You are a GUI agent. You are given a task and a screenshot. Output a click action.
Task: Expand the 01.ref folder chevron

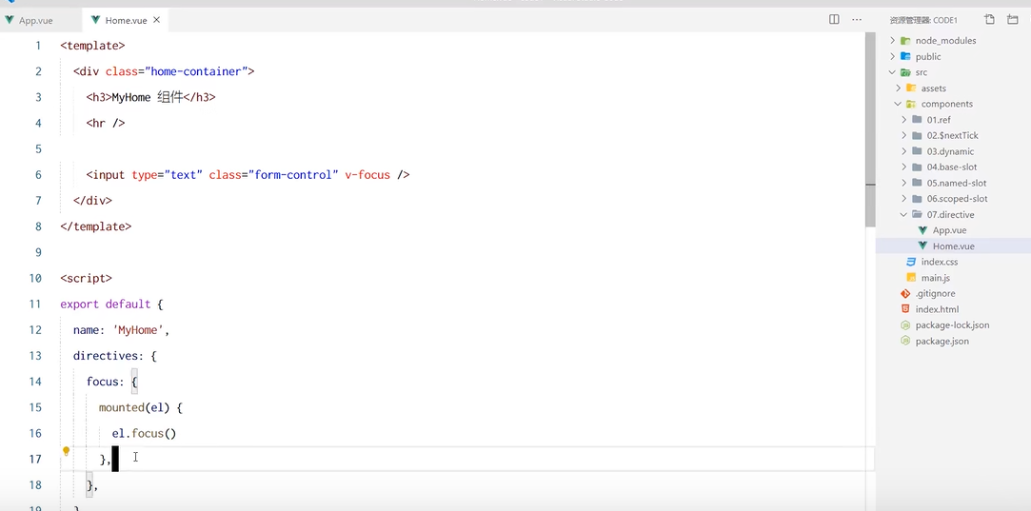[x=904, y=119]
